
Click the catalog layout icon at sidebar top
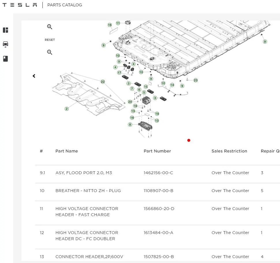pyautogui.click(x=5, y=30)
